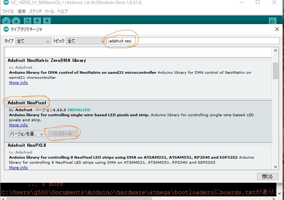Image resolution: width=284 pixels, height=200 pixels.
Task: Click the NeoPixel description about single-wire-based LED
Action: pyautogui.click(x=131, y=118)
